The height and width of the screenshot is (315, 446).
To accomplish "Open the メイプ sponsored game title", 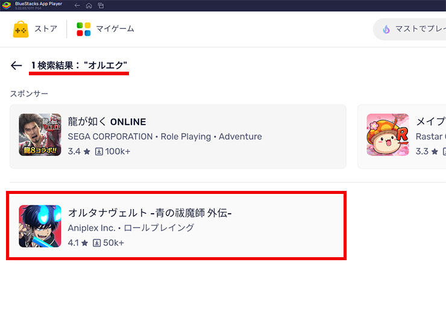I will click(431, 122).
